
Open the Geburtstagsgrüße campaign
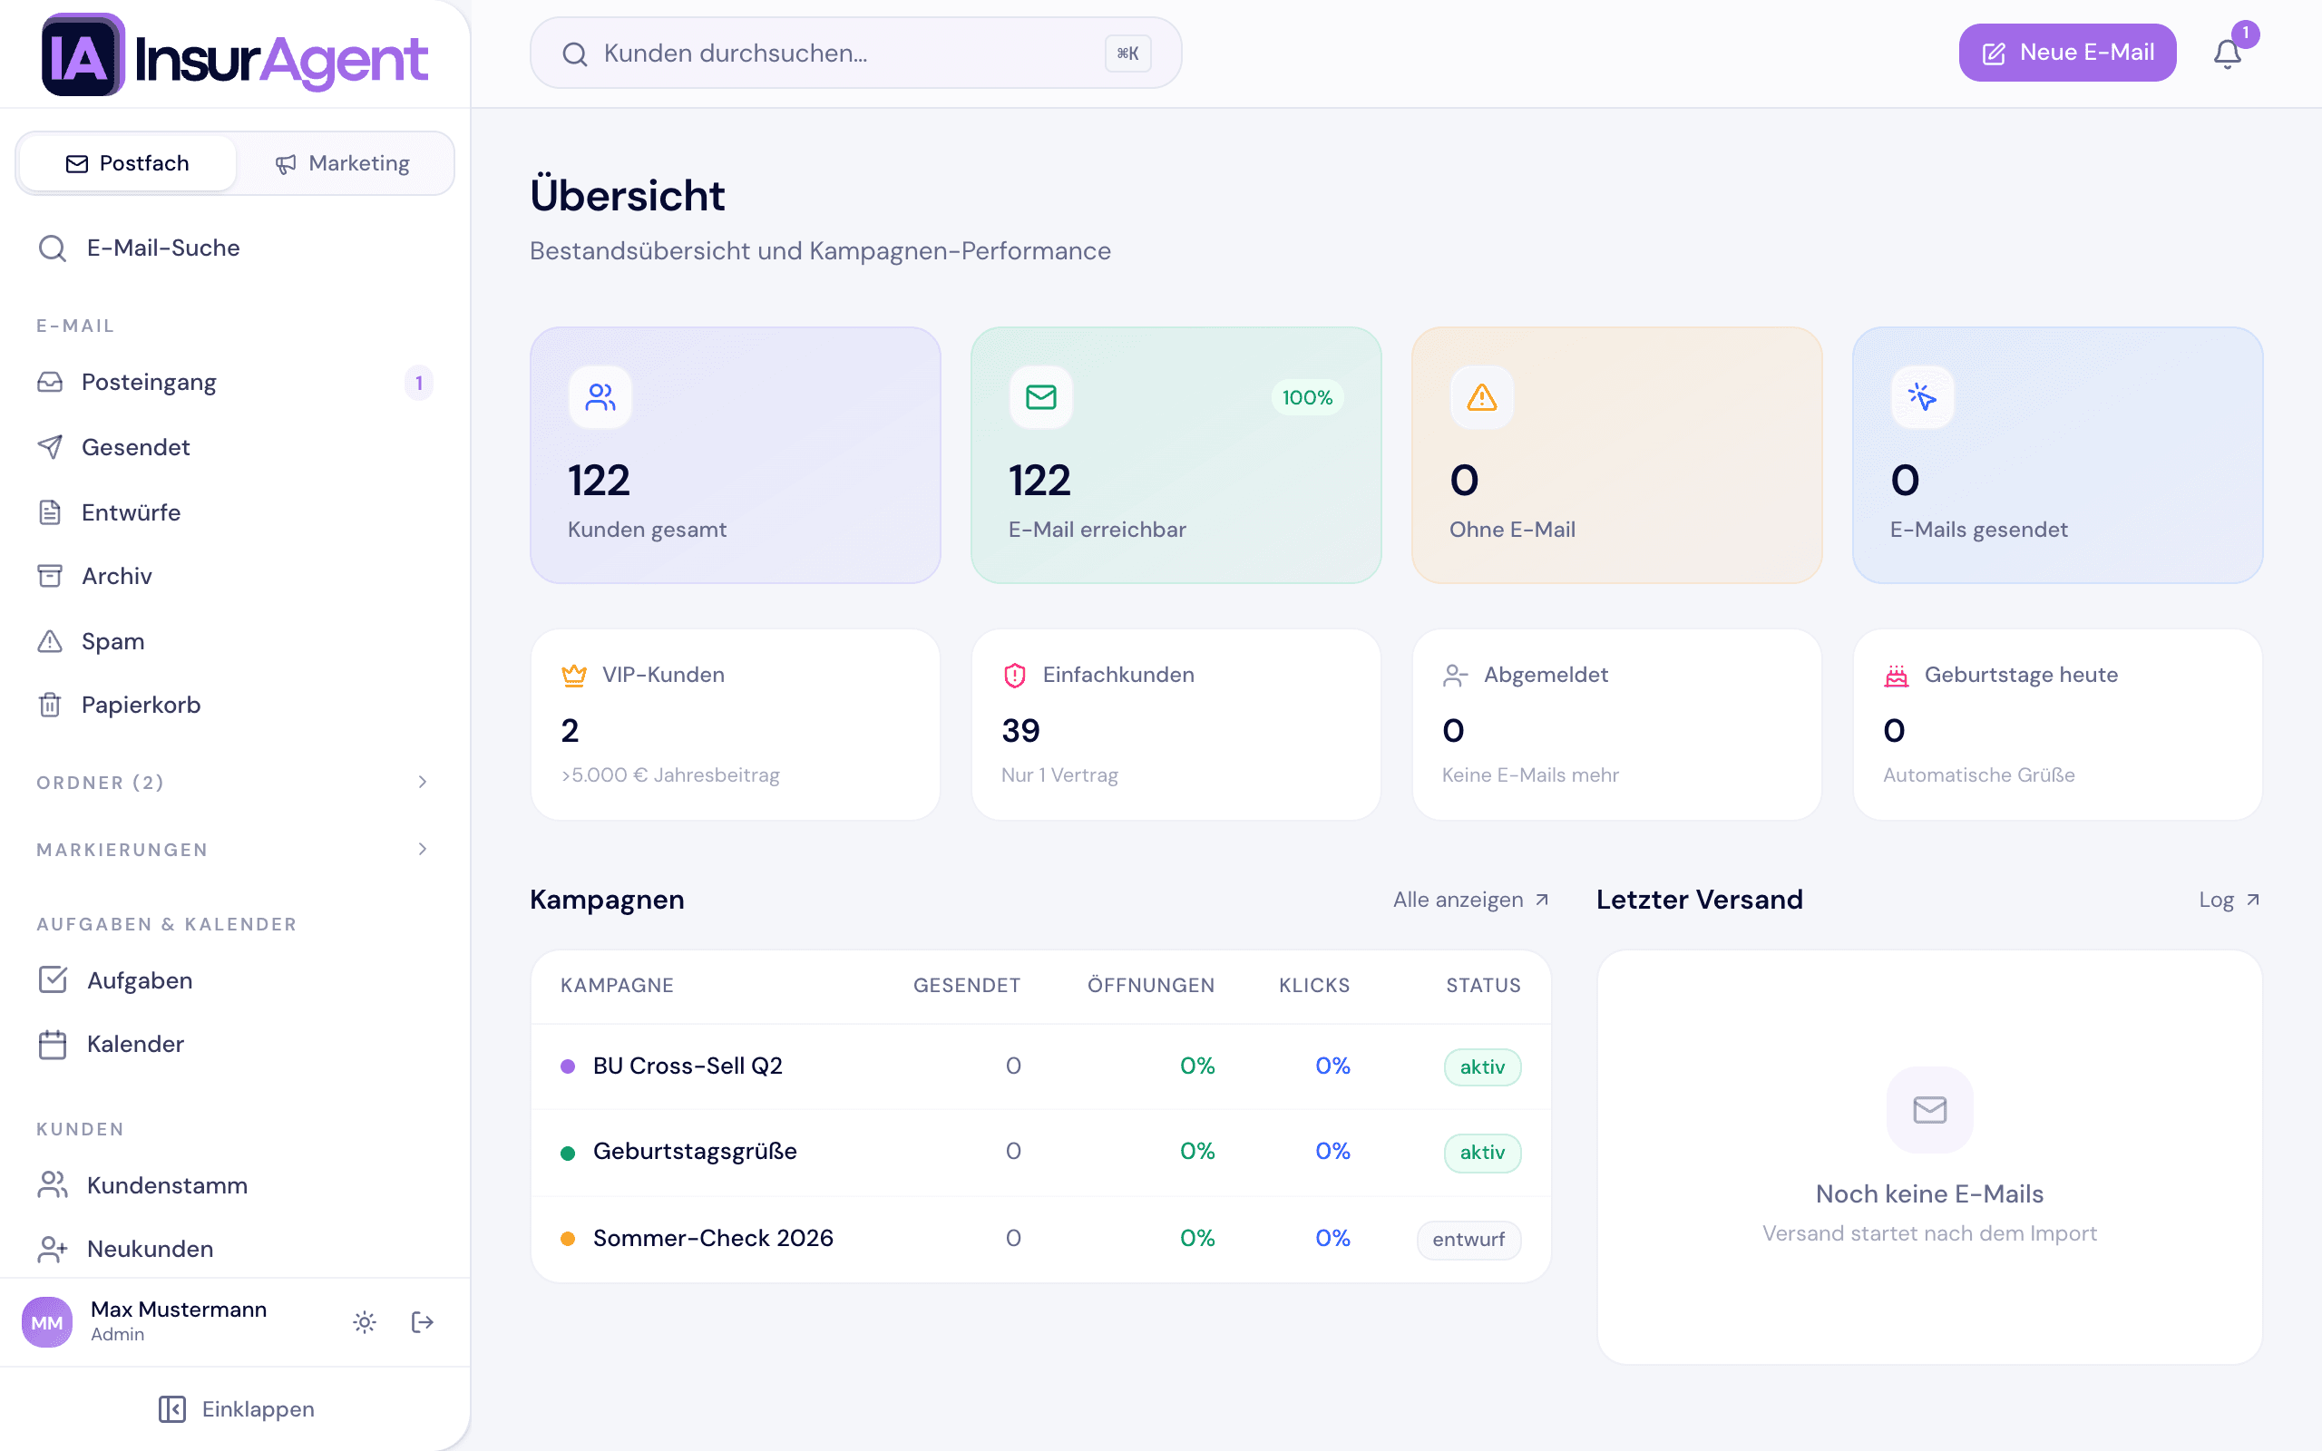tap(695, 1152)
